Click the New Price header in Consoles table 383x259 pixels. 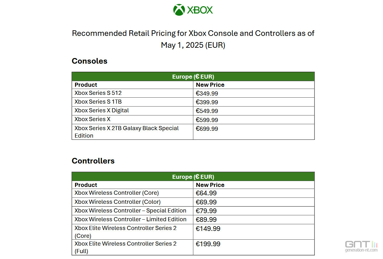click(210, 85)
